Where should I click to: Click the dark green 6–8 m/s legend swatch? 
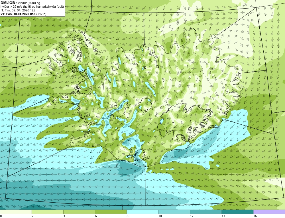tap(111, 212)
